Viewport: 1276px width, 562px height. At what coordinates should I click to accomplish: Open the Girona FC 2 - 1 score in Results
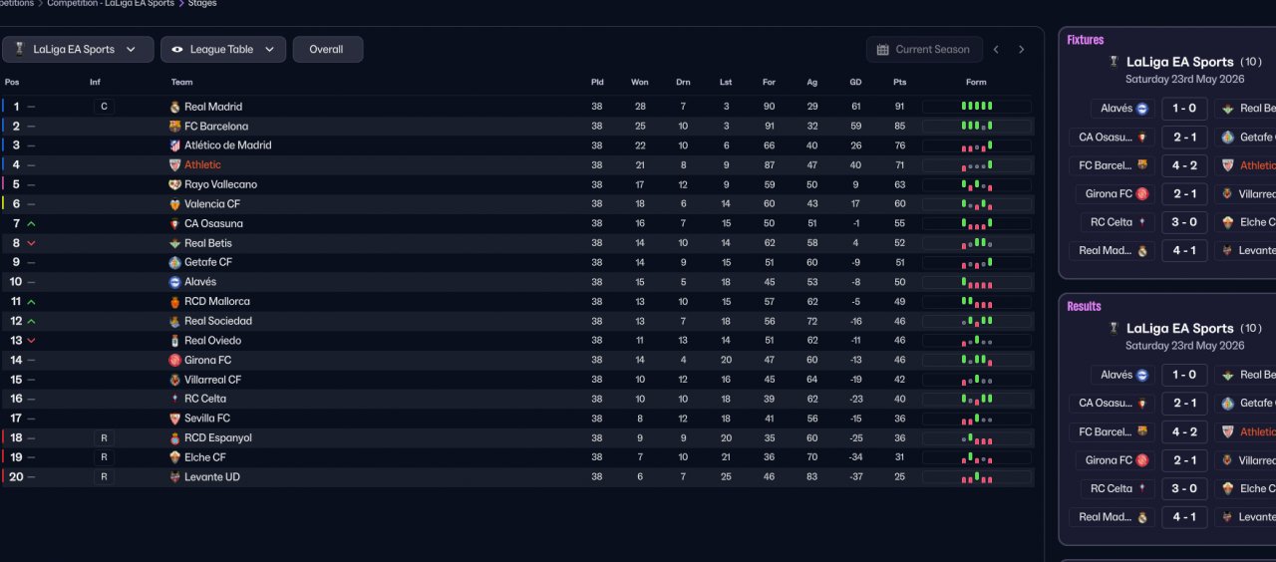1184,460
